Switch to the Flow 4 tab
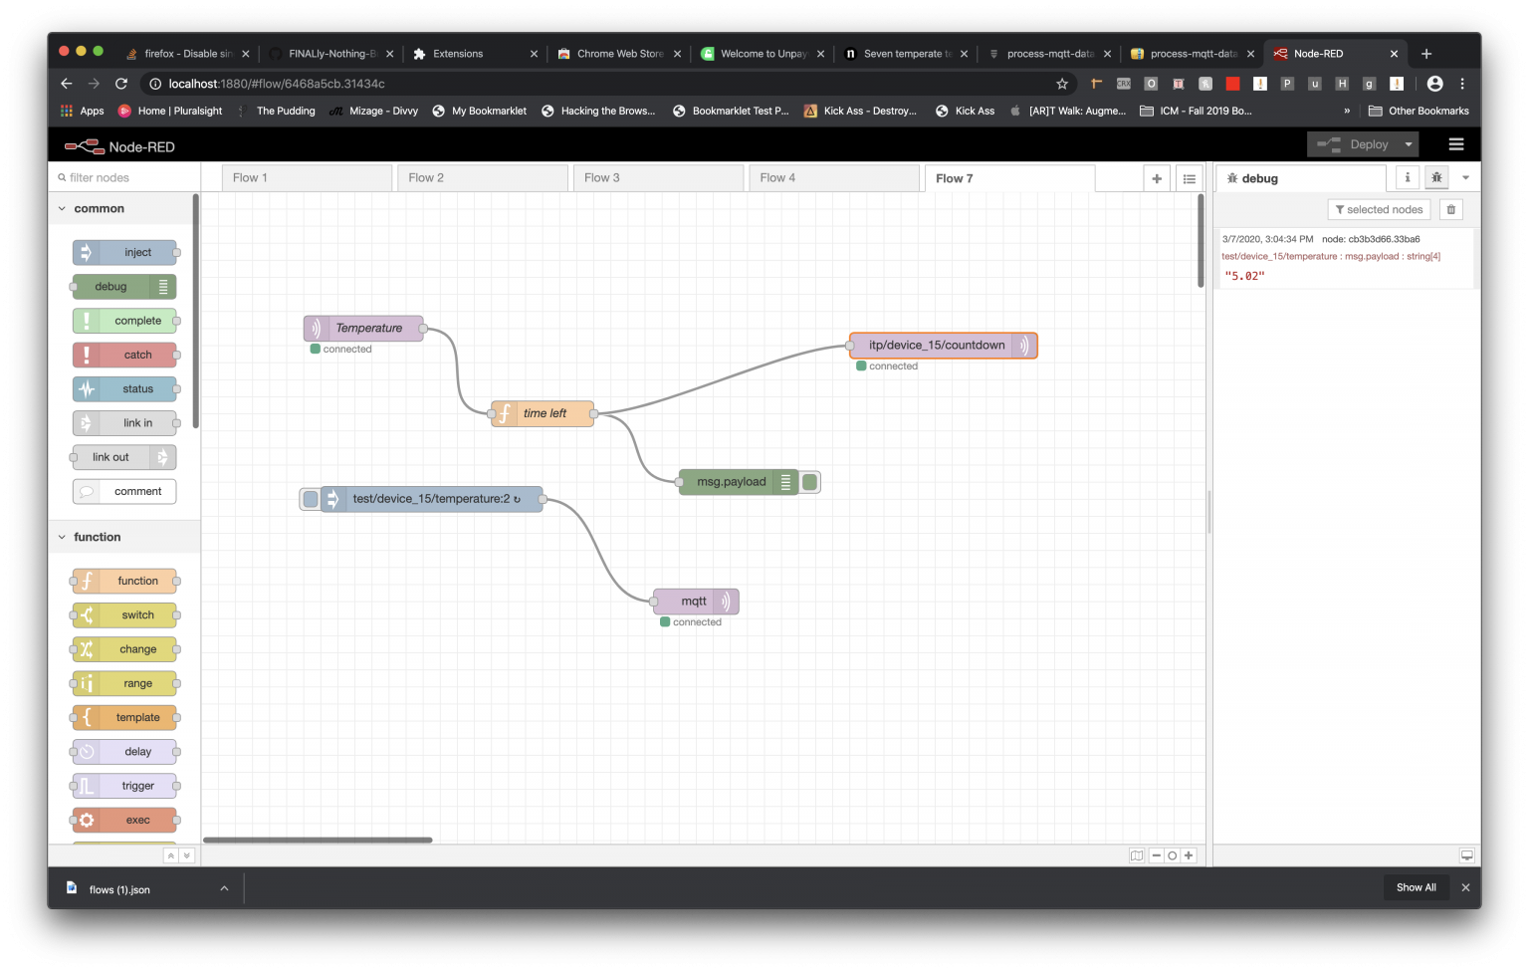 point(777,178)
